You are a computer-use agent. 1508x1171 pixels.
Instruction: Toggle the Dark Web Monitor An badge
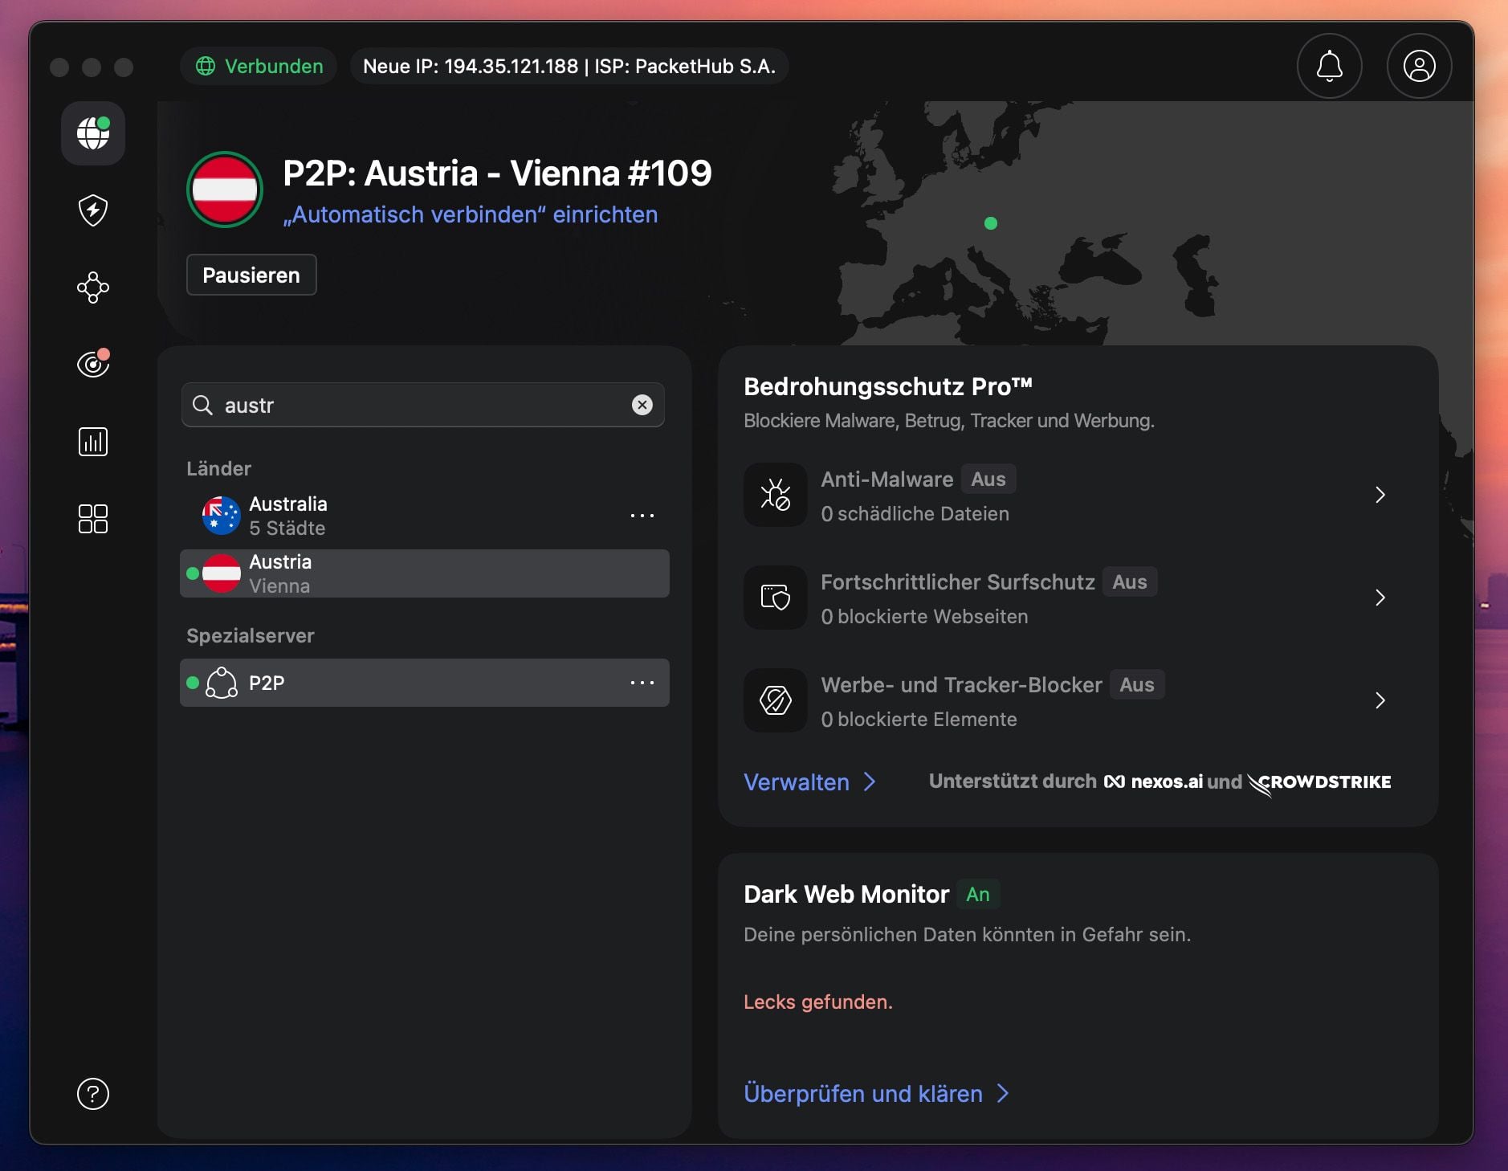tap(977, 894)
